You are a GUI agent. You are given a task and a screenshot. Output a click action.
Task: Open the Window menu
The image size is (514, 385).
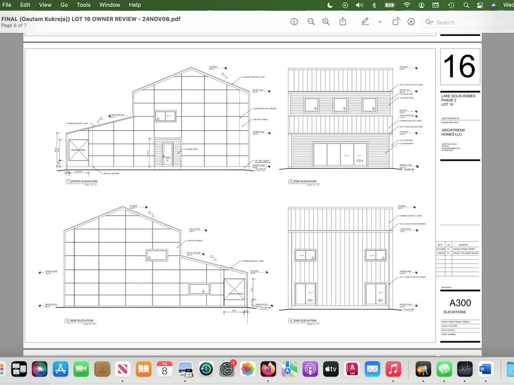click(110, 5)
